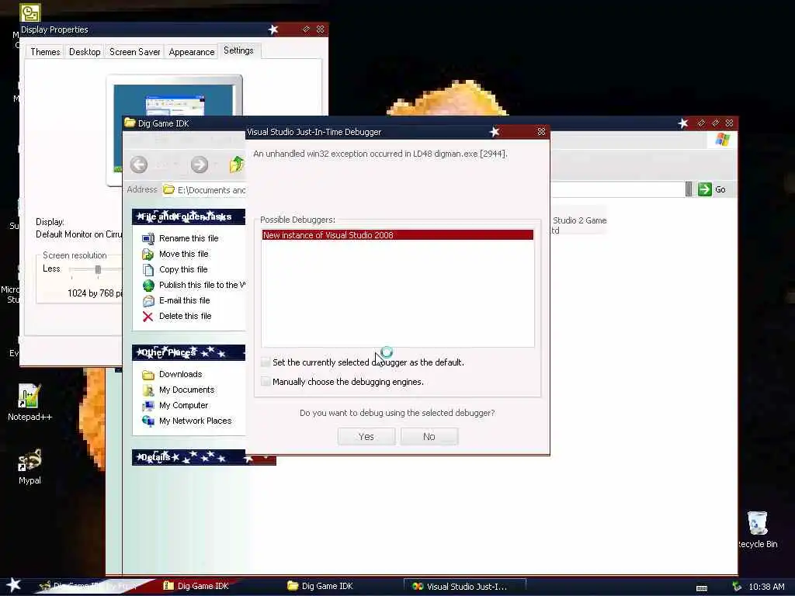Click 'Copy this file' task
Viewport: 795px width, 596px height.
click(183, 269)
